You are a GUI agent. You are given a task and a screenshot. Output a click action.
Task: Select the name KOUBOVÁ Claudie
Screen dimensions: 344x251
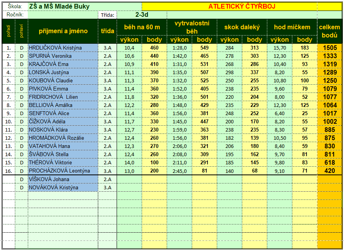point(63,81)
